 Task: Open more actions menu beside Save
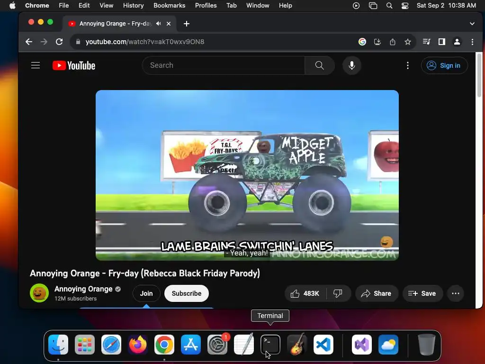pos(455,293)
